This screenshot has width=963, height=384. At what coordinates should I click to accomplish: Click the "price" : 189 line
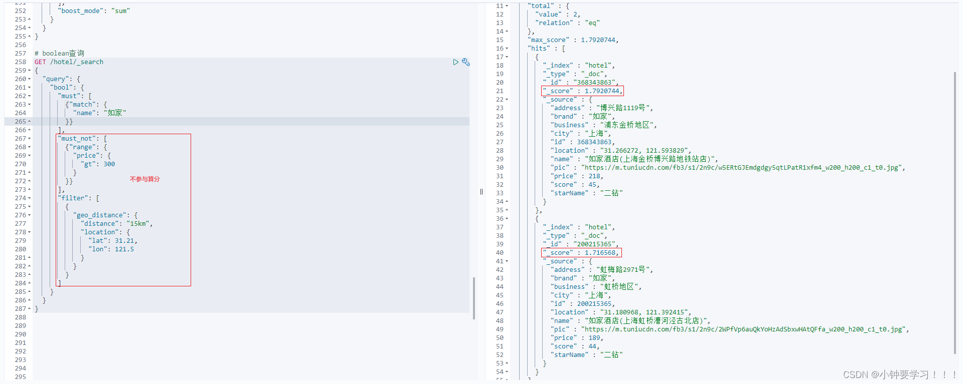tap(577, 338)
